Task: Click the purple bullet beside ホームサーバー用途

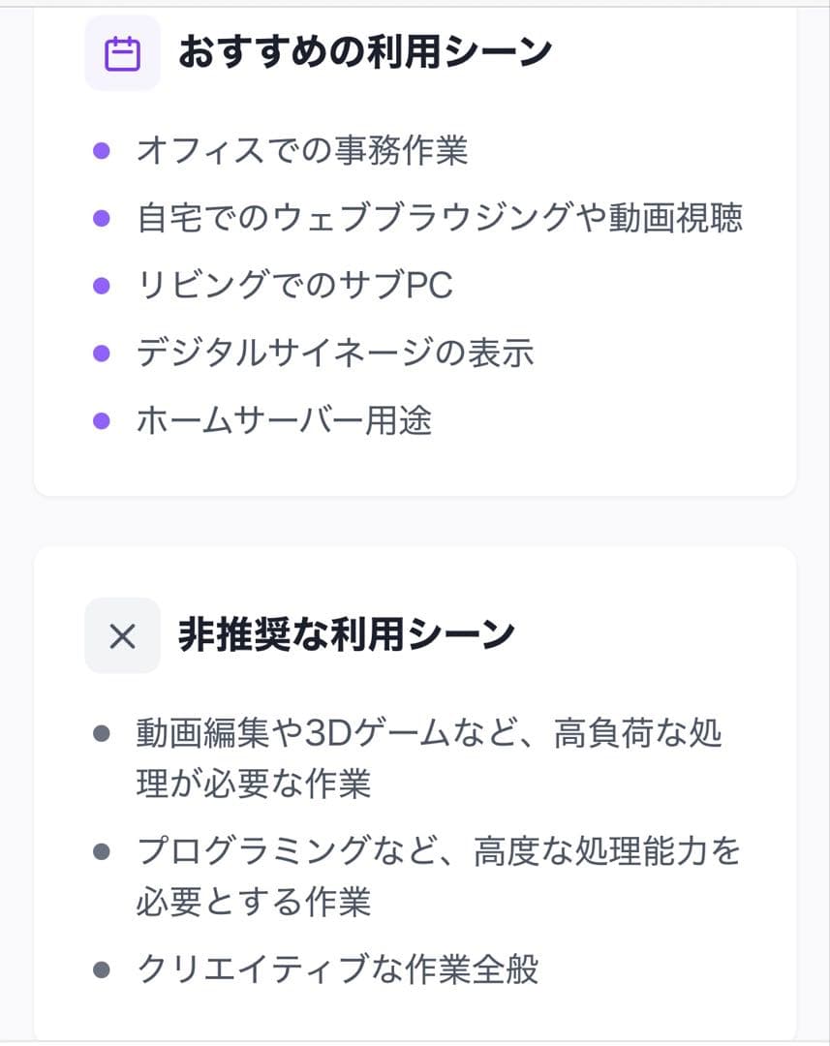Action: [101, 420]
